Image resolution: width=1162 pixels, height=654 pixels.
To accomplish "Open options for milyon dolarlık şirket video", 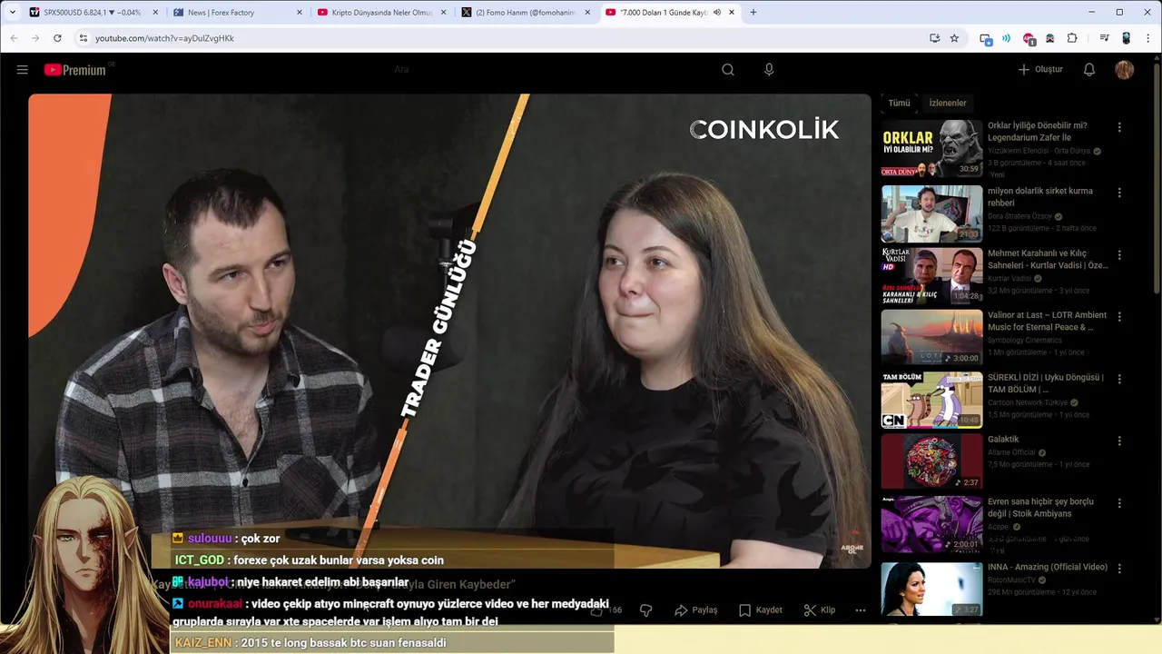I will pos(1119,193).
